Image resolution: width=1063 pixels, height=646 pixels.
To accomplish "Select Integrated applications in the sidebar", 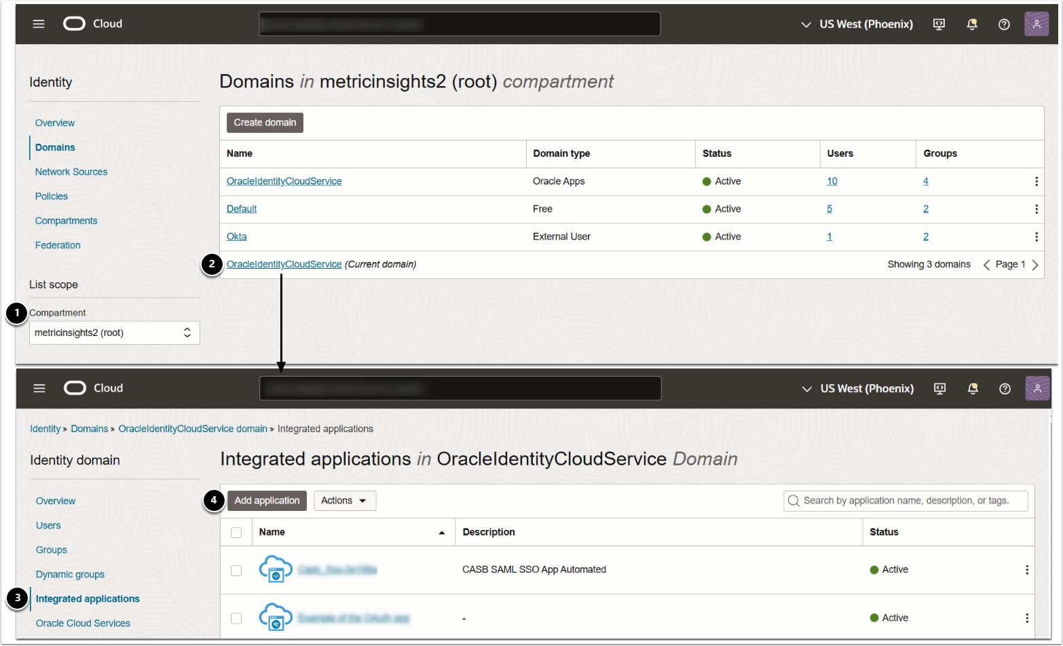I will click(x=88, y=598).
